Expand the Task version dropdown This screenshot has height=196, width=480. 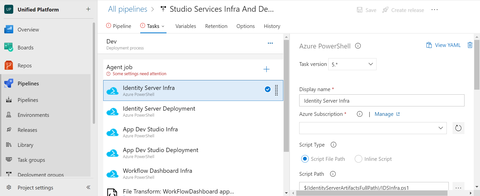(352, 64)
